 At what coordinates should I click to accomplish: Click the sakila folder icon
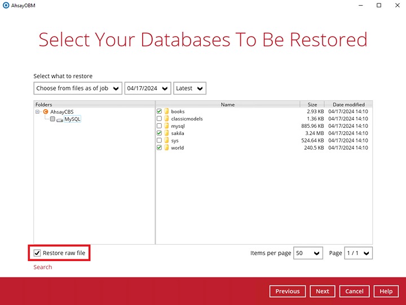coord(166,133)
